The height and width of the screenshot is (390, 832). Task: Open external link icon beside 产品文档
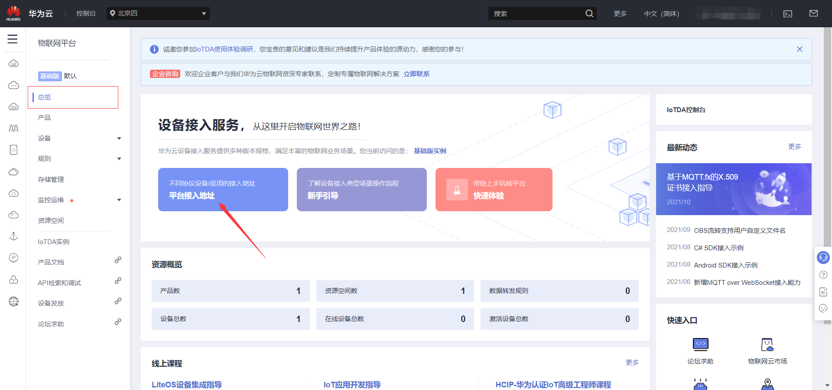pos(118,260)
